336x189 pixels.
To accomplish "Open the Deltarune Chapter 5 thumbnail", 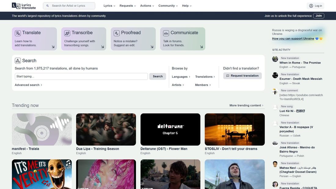I will tap(170, 129).
